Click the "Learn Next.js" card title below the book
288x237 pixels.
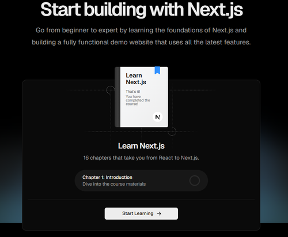[141, 146]
